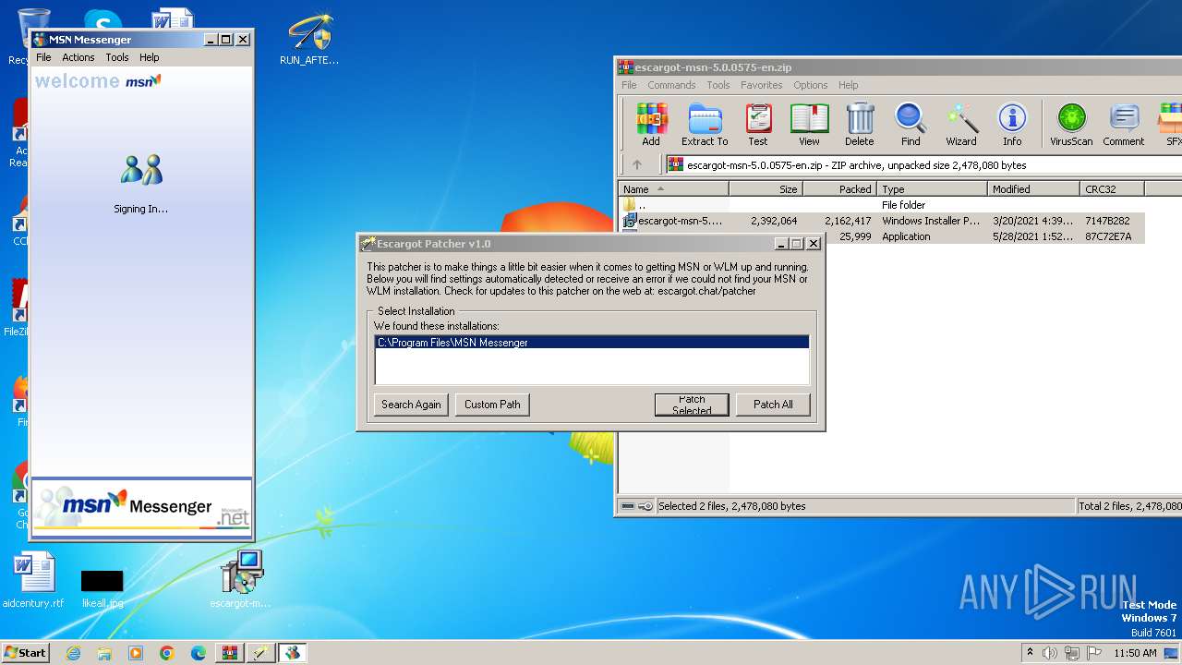The image size is (1182, 665).
Task: Open File Explorer from the taskbar
Action: point(104,653)
